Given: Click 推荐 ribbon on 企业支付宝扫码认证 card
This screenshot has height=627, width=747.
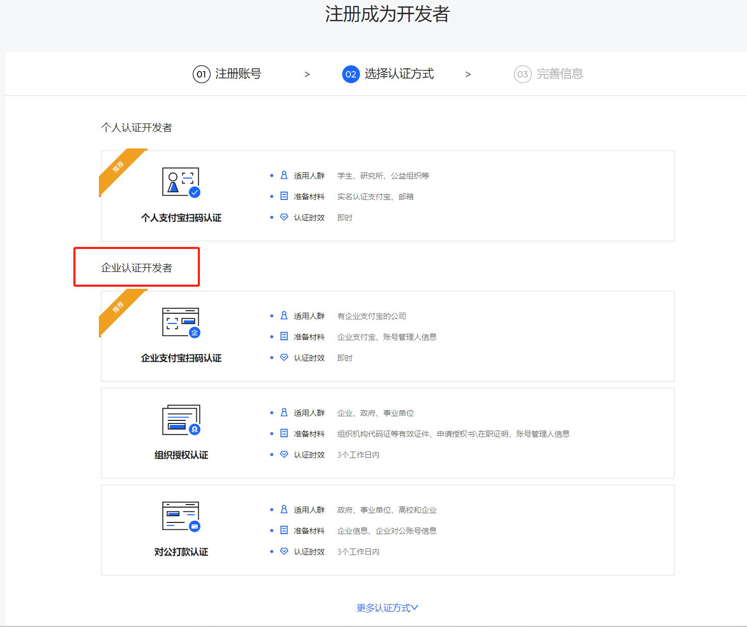Looking at the screenshot, I should pyautogui.click(x=119, y=308).
